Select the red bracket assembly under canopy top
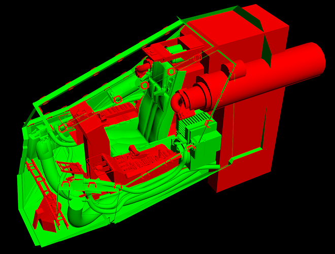 coord(161,51)
